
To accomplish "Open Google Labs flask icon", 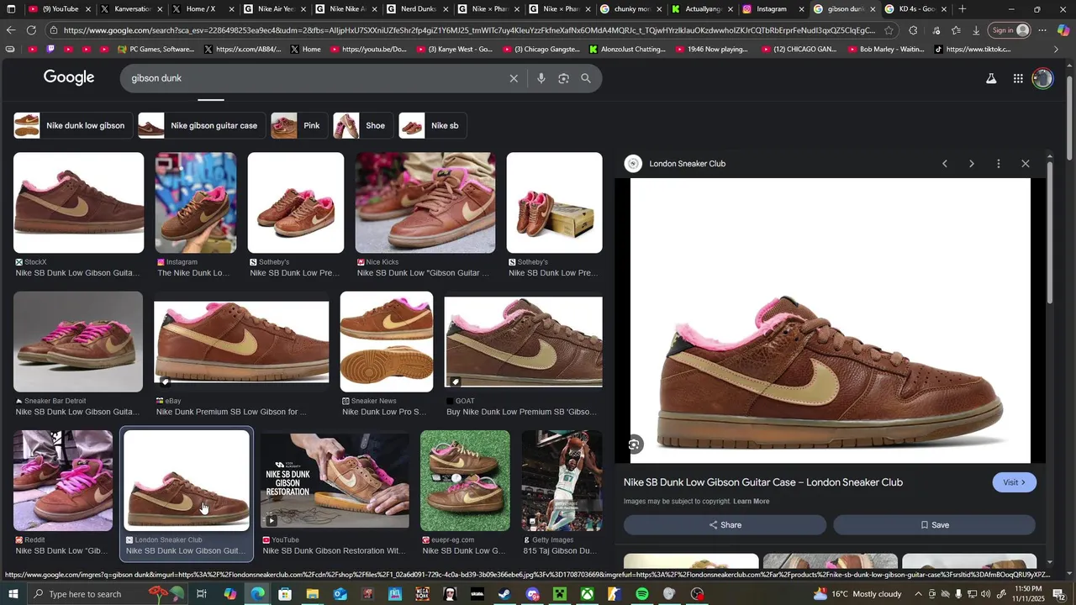I will 991,78.
